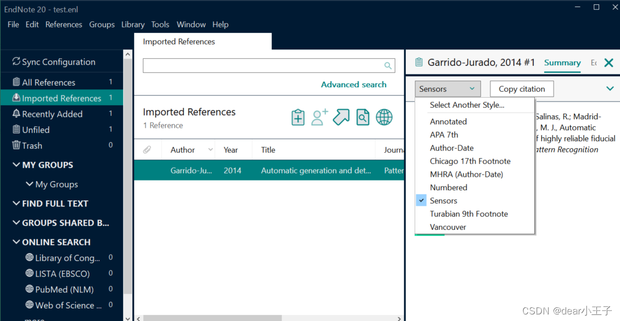Image resolution: width=620 pixels, height=321 pixels.
Task: Click the bell icon next to Recently Added
Action: pos(16,114)
